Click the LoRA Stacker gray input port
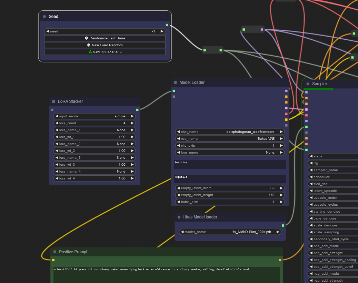Image resolution: width=358 pixels, height=283 pixels. point(52,110)
